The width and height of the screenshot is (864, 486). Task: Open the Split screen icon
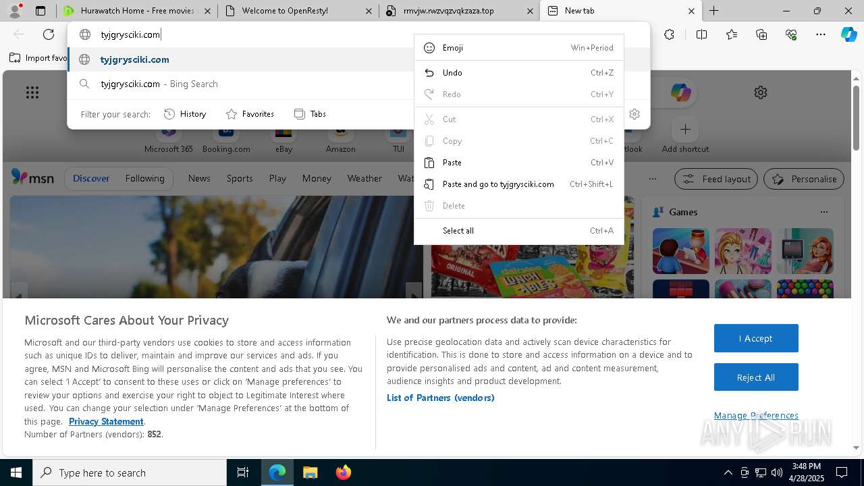[x=701, y=34]
